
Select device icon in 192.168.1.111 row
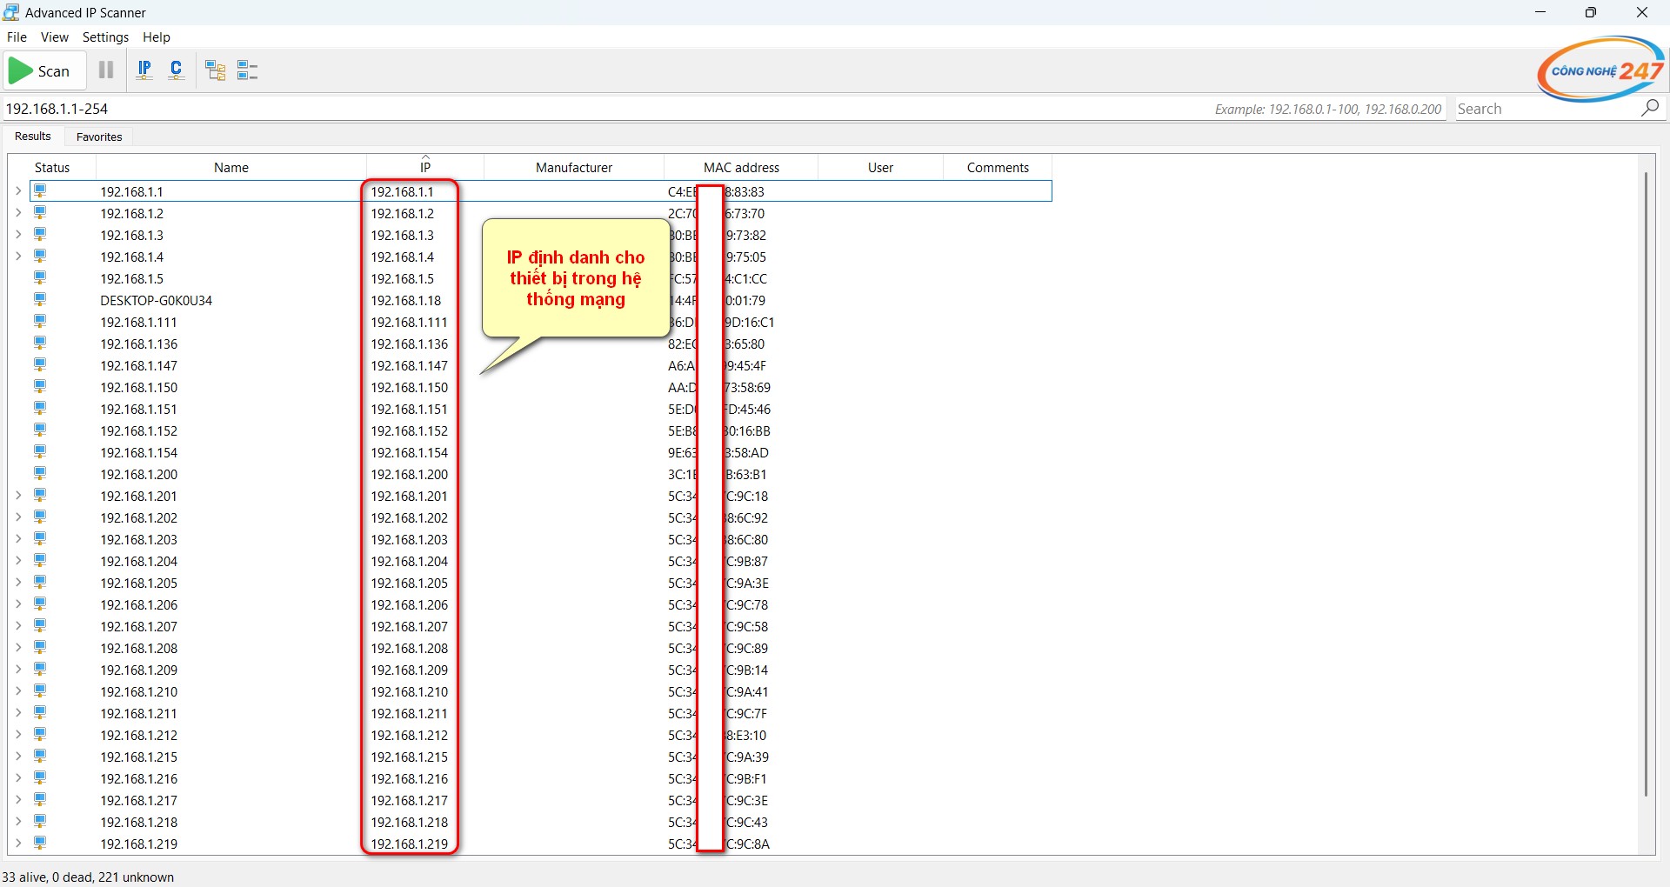click(x=40, y=321)
